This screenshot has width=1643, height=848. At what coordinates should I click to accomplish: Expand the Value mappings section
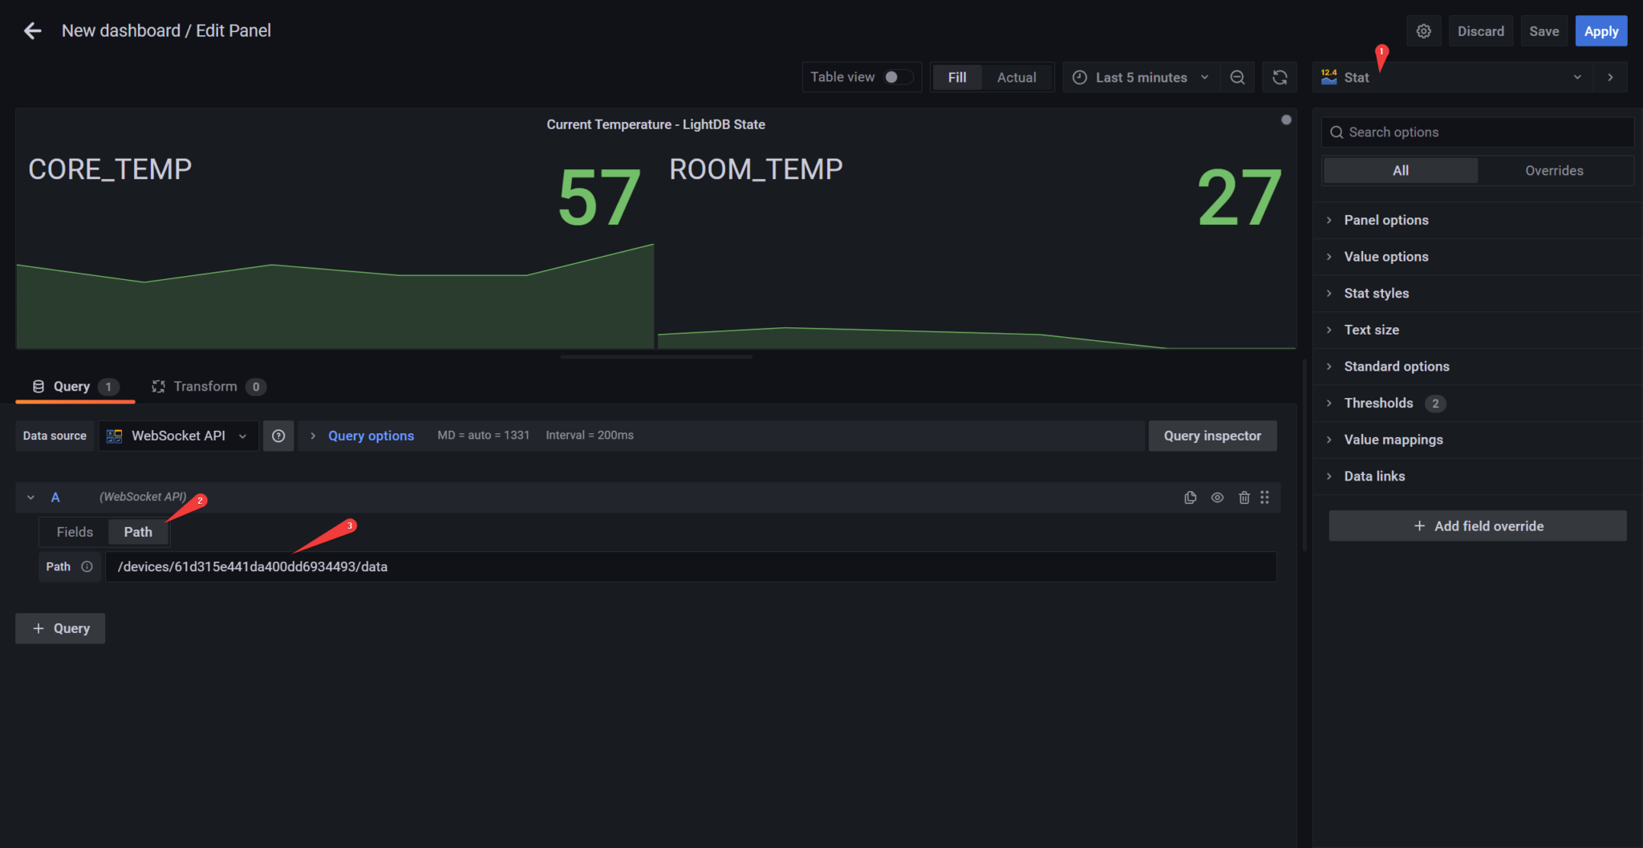1394,440
